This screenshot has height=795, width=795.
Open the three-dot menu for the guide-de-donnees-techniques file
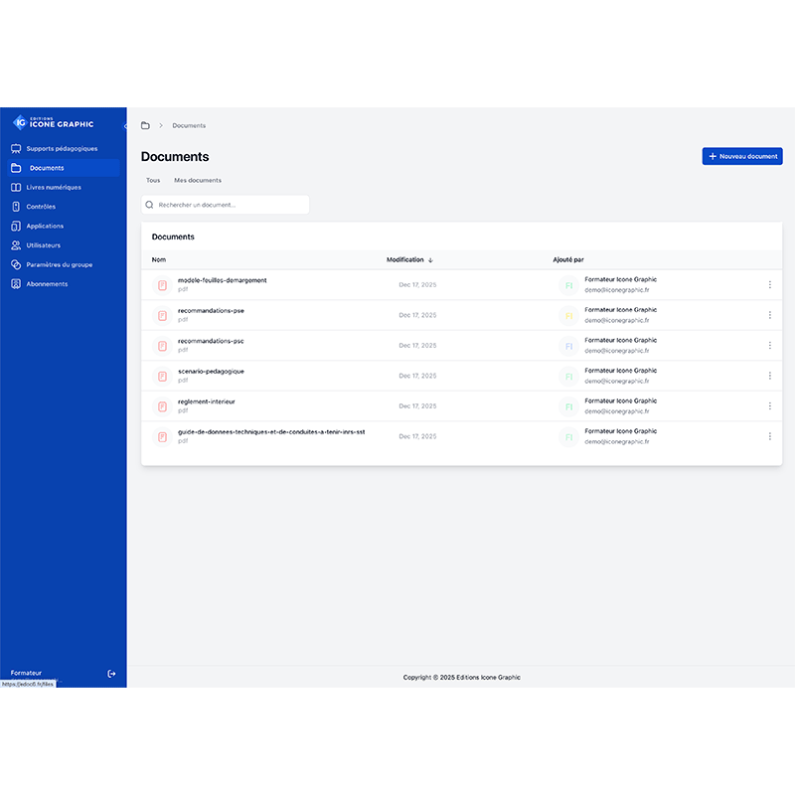point(769,436)
